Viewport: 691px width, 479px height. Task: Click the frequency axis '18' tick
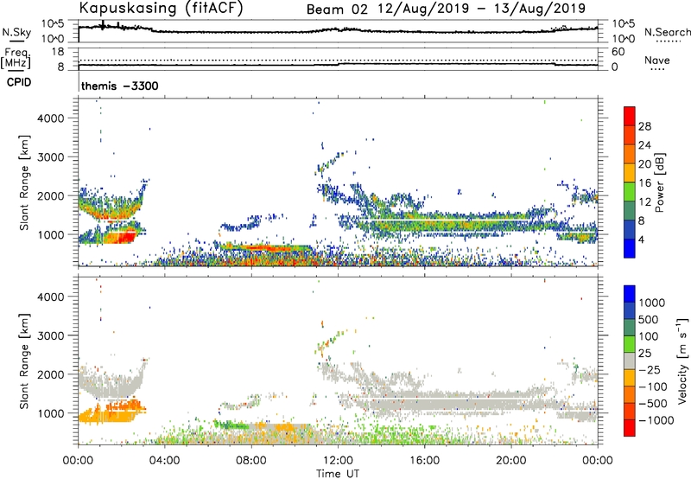(x=58, y=52)
